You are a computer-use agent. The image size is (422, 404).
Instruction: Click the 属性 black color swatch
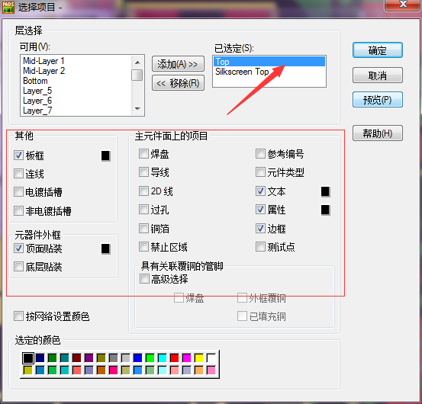pos(325,210)
